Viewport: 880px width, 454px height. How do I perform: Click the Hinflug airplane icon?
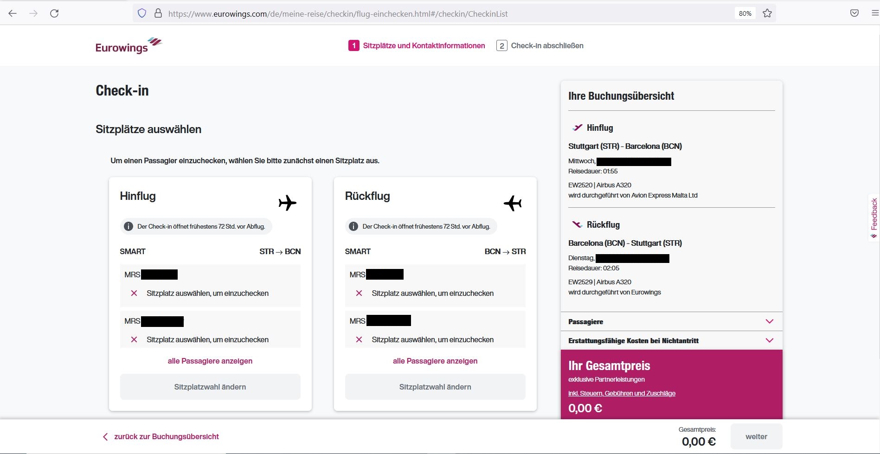287,203
